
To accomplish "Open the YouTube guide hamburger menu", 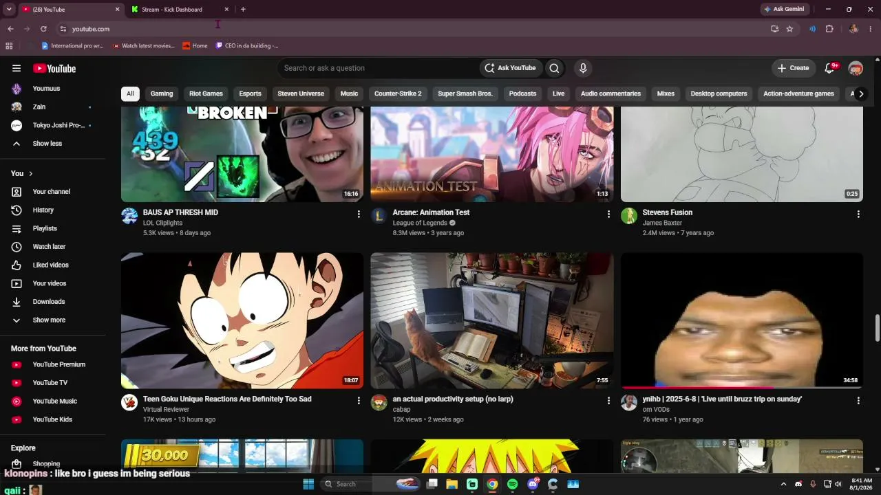I will [x=17, y=68].
